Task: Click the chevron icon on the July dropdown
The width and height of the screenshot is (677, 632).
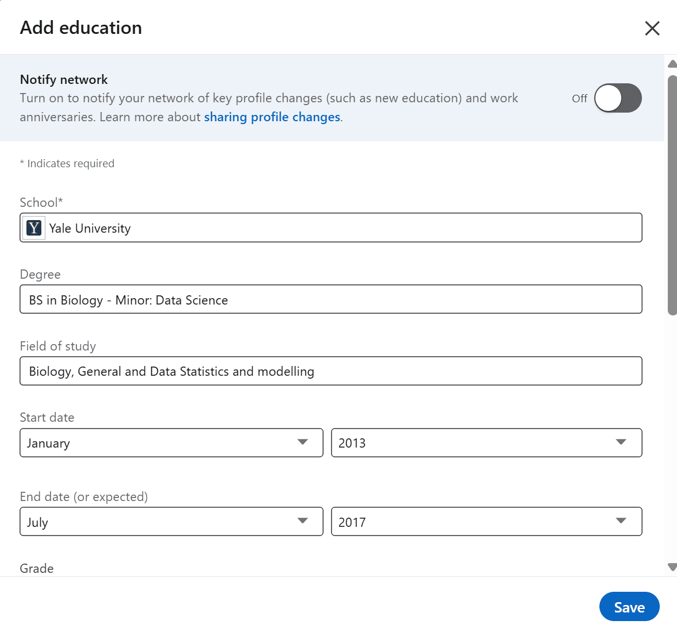Action: (303, 521)
